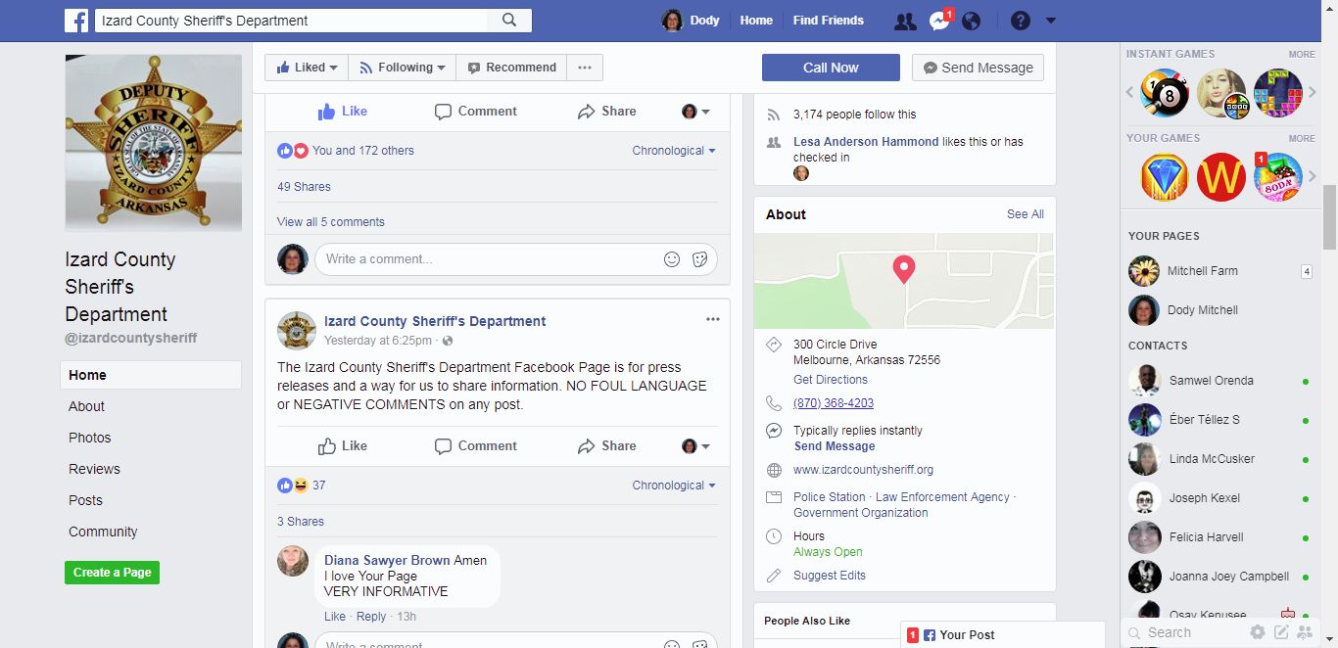This screenshot has width=1338, height=648.
Task: Open the Following dropdown
Action: tap(403, 68)
